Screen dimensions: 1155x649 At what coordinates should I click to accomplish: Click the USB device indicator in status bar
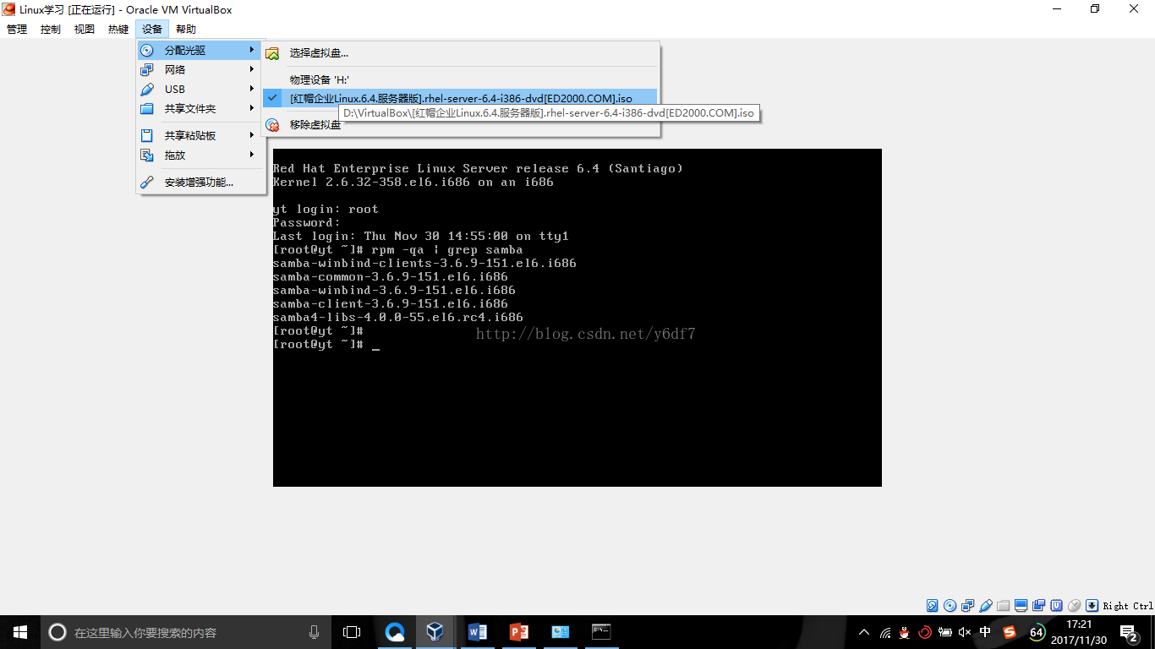pyautogui.click(x=986, y=606)
